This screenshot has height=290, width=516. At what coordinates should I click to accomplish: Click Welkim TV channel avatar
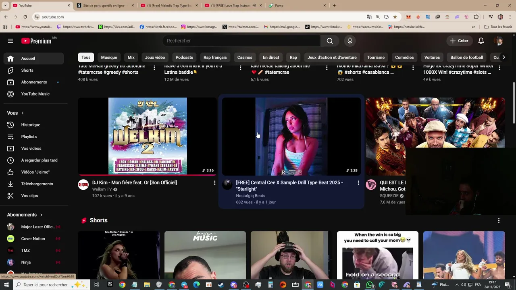click(83, 184)
